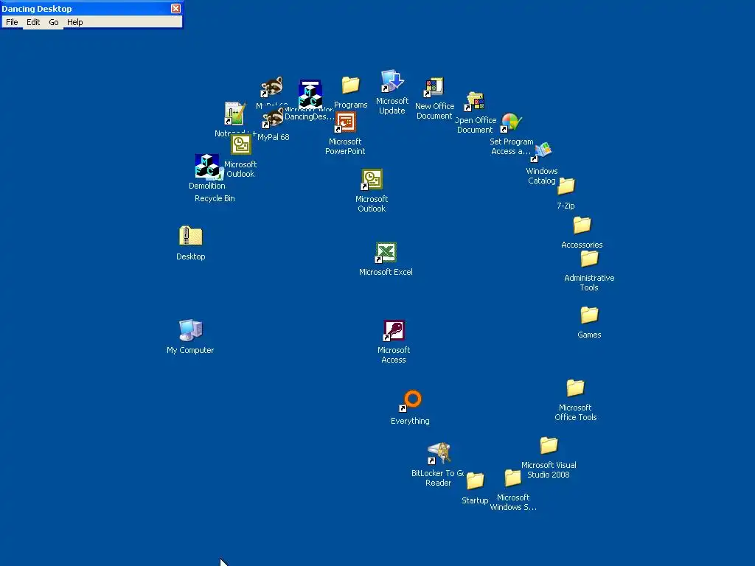Select the Demolition cubes icon

pyautogui.click(x=207, y=166)
